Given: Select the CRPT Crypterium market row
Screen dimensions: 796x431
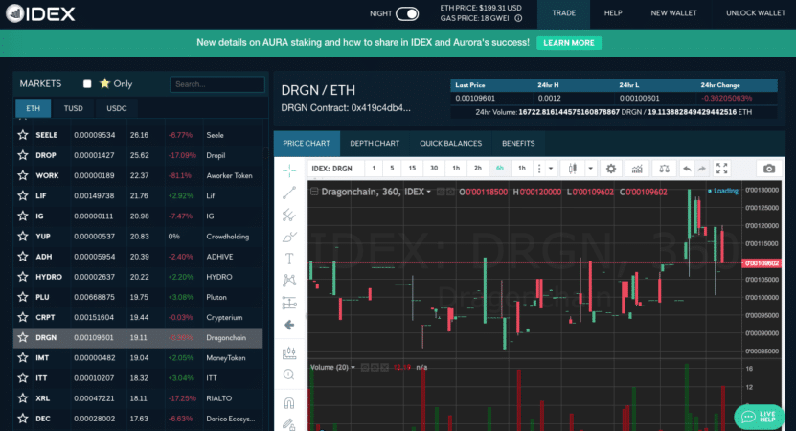Looking at the screenshot, I should 138,317.
